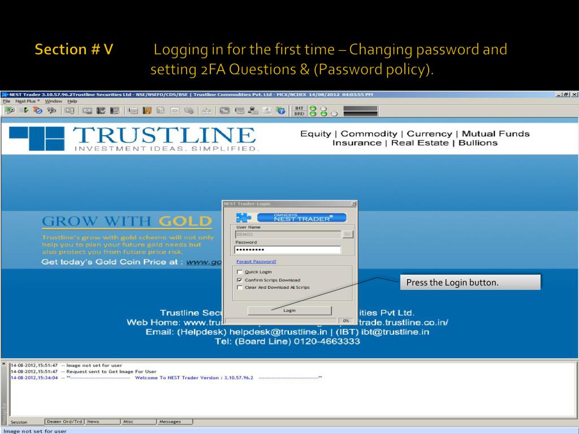Click the blue puzzle piece icon in login dialog

tap(243, 218)
